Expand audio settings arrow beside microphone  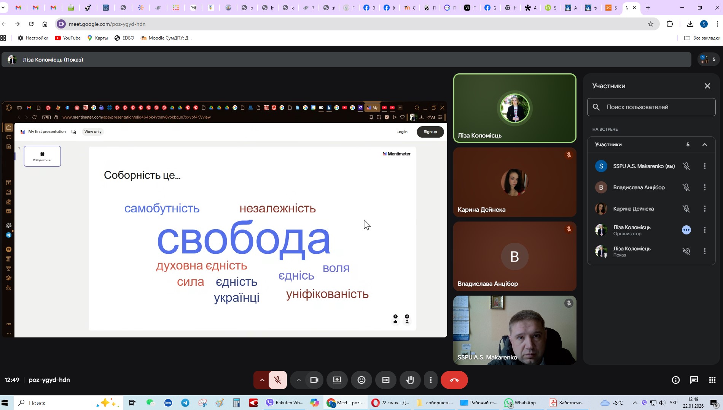pos(262,380)
